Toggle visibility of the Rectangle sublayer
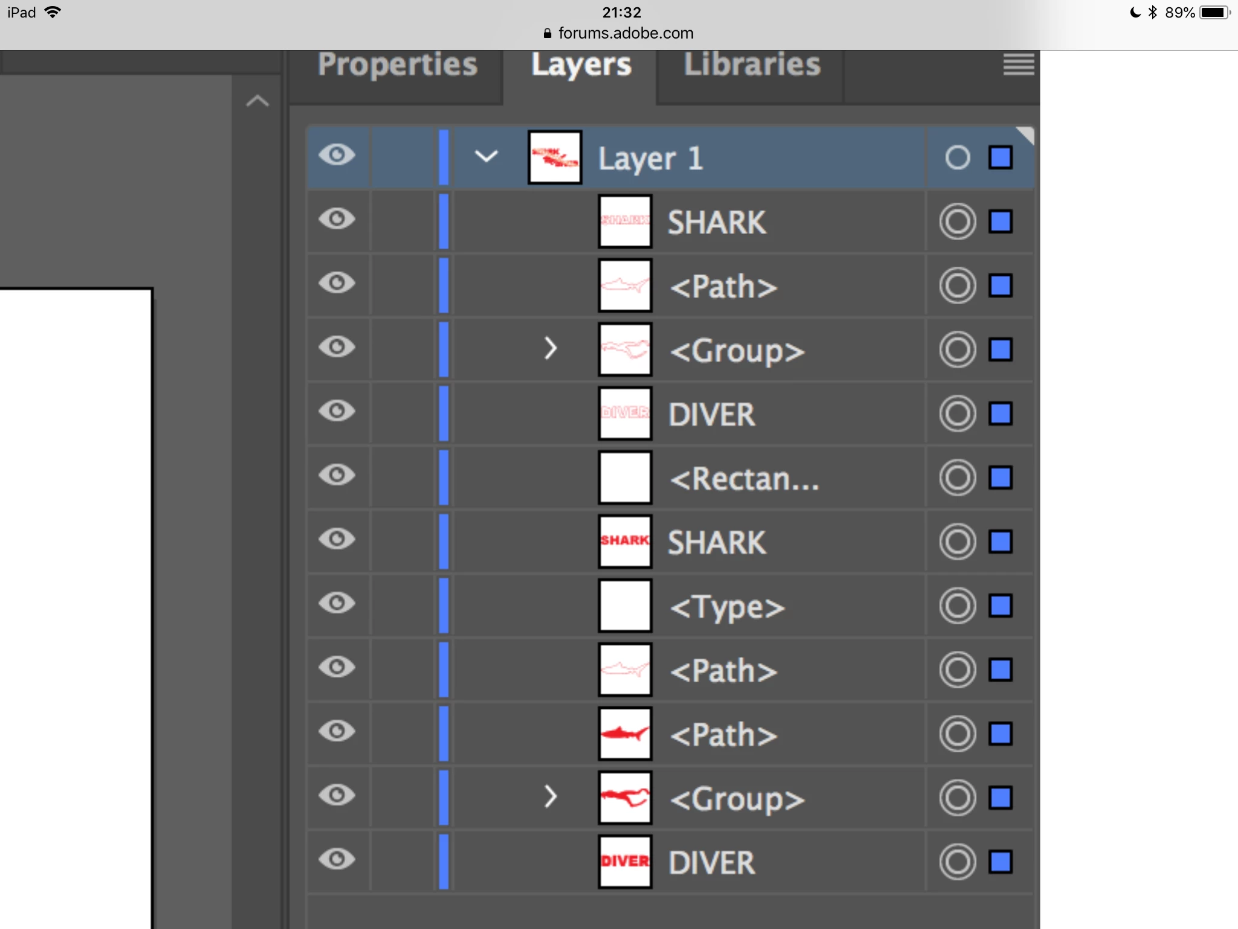Screen dimensions: 1238x929 pos(337,475)
